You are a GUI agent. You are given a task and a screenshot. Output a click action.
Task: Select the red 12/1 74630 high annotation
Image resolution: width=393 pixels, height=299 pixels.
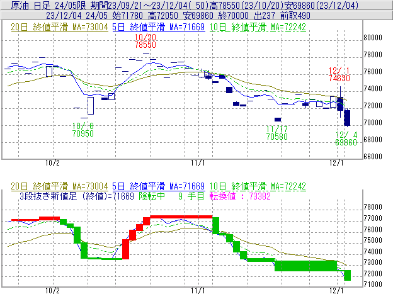pyautogui.click(x=339, y=74)
